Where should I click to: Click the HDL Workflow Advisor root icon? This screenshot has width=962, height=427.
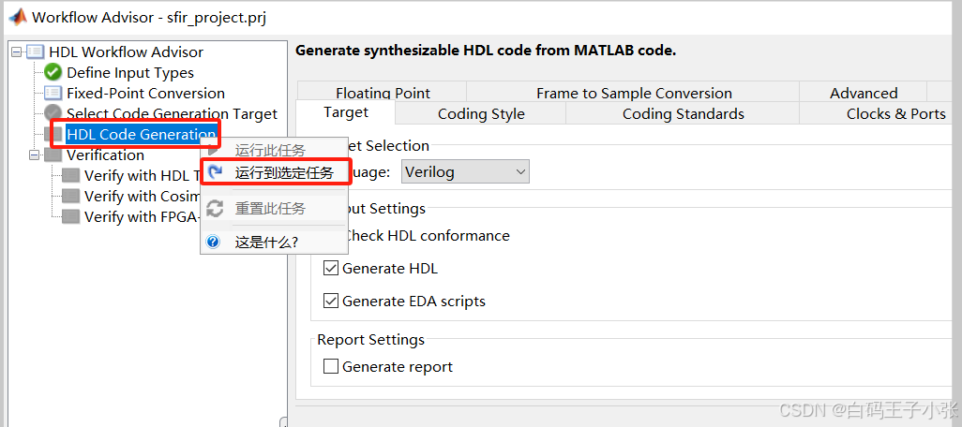pos(35,52)
